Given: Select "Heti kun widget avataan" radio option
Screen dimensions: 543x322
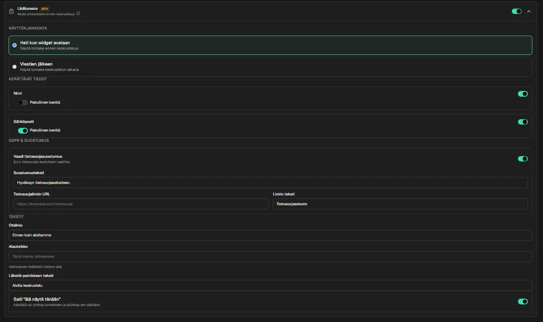Looking at the screenshot, I should (15, 45).
